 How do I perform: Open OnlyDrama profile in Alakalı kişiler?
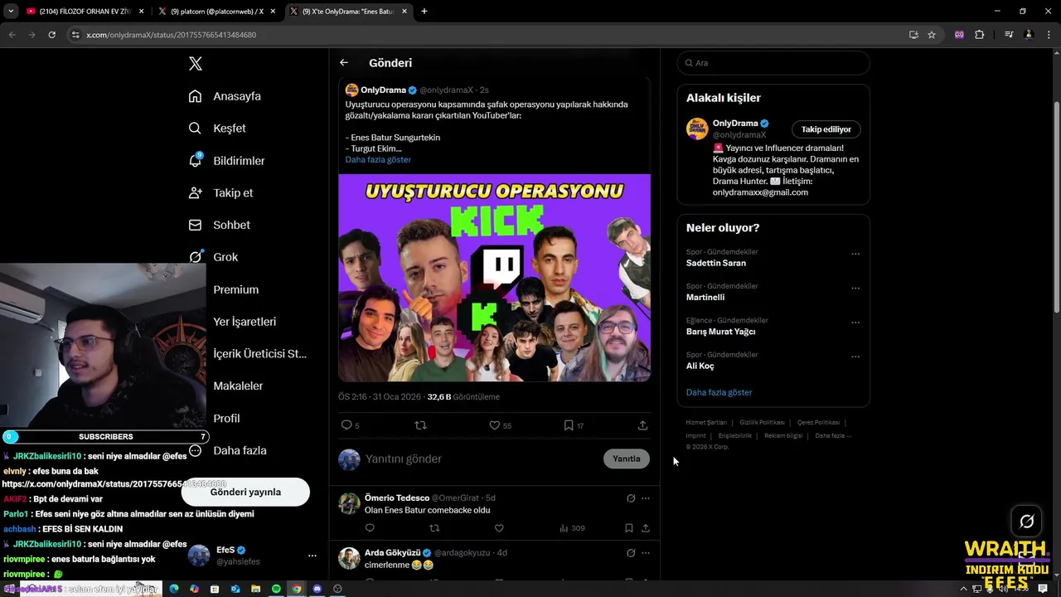click(735, 124)
